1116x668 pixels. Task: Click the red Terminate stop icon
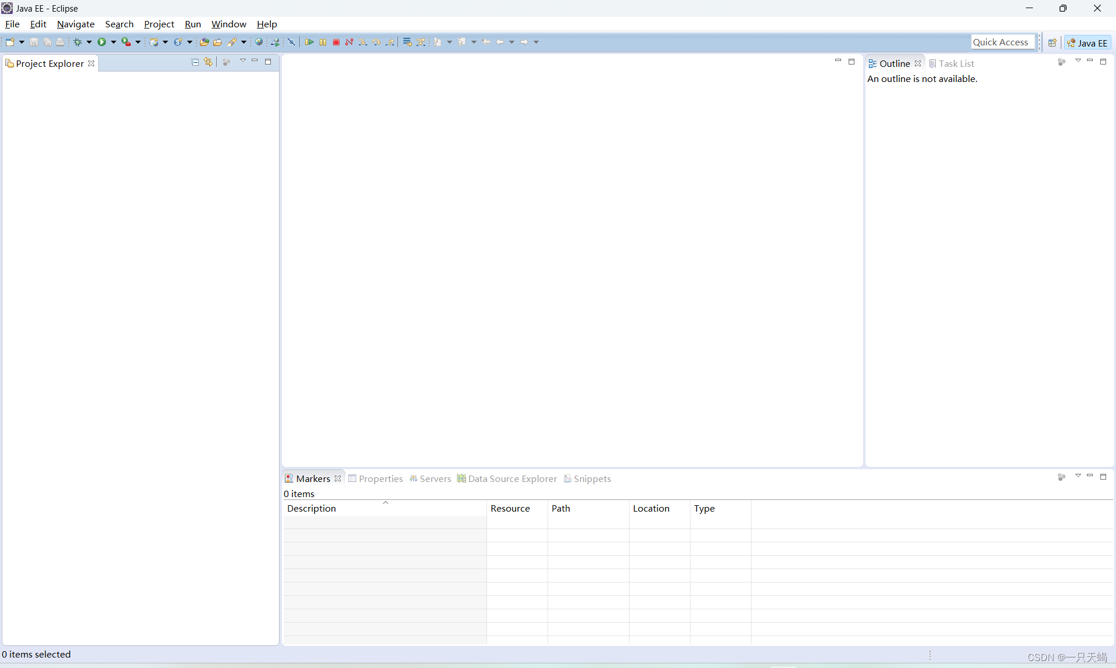coord(336,42)
